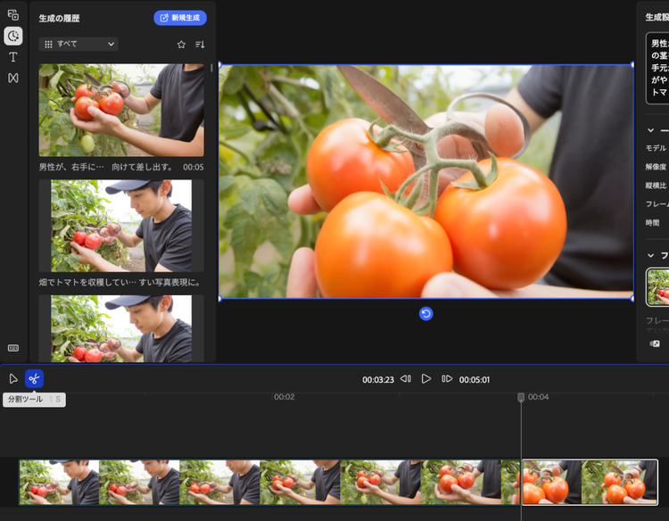Open the sort order icon in history panel
The height and width of the screenshot is (521, 669).
coord(200,44)
